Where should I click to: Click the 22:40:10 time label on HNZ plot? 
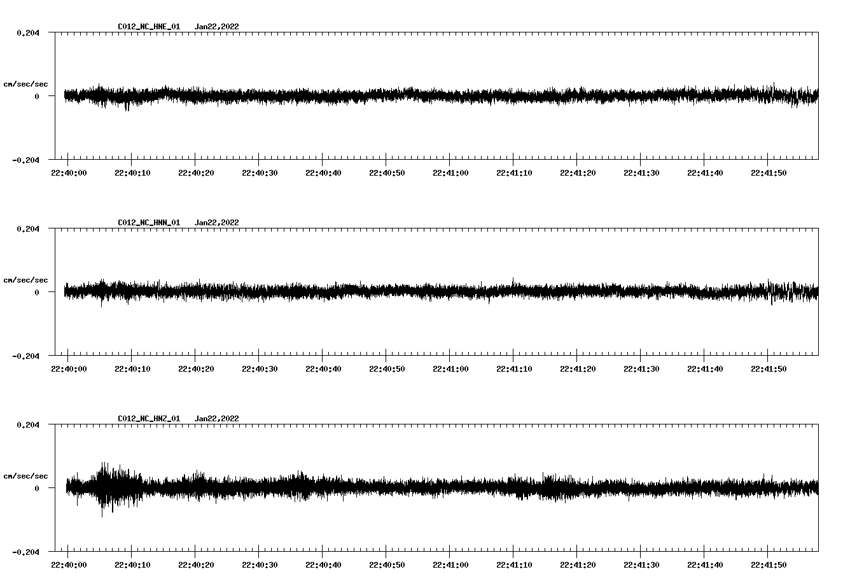[132, 565]
